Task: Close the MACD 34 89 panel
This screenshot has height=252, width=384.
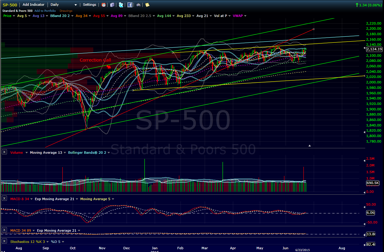Action: (4, 230)
